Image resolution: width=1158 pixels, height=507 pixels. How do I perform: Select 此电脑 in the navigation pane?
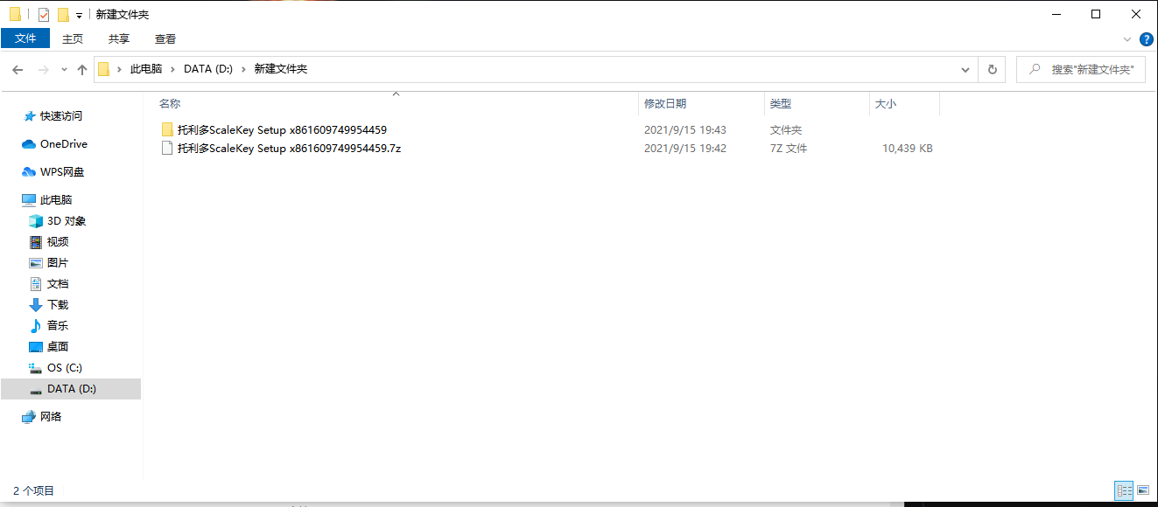coord(56,200)
